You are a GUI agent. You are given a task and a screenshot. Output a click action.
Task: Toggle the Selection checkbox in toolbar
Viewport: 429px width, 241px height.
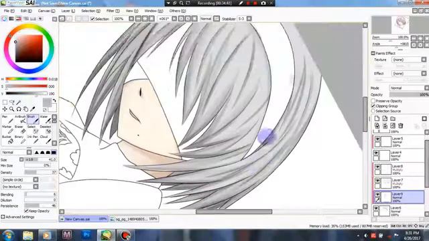point(93,19)
